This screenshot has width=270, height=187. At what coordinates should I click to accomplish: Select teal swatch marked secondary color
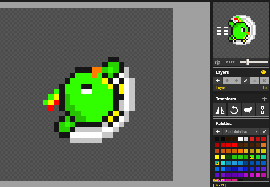217,163
